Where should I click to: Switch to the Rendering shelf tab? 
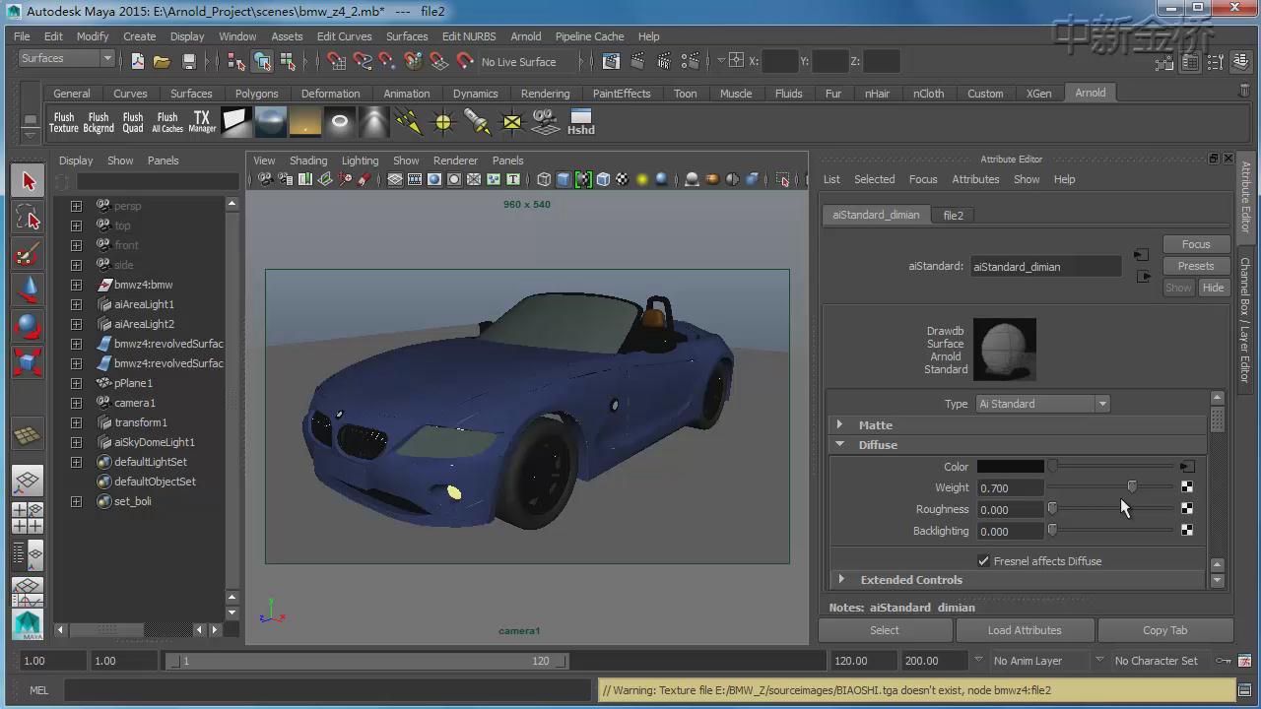click(x=545, y=94)
